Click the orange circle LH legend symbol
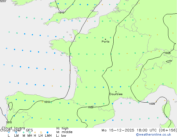 [x=41, y=132]
